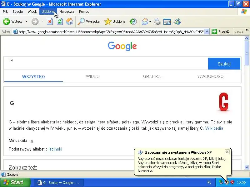Click the Łącza links toolbar label

coord(239,31)
